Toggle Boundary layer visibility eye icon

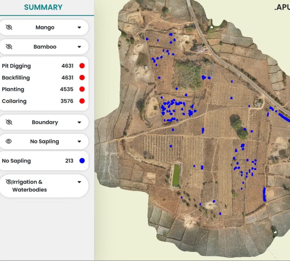coord(9,122)
